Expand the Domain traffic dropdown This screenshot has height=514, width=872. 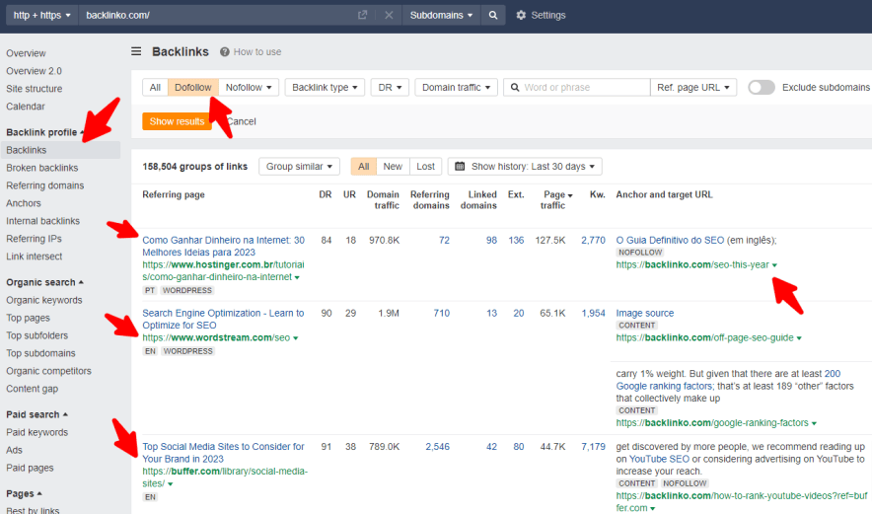click(x=456, y=88)
